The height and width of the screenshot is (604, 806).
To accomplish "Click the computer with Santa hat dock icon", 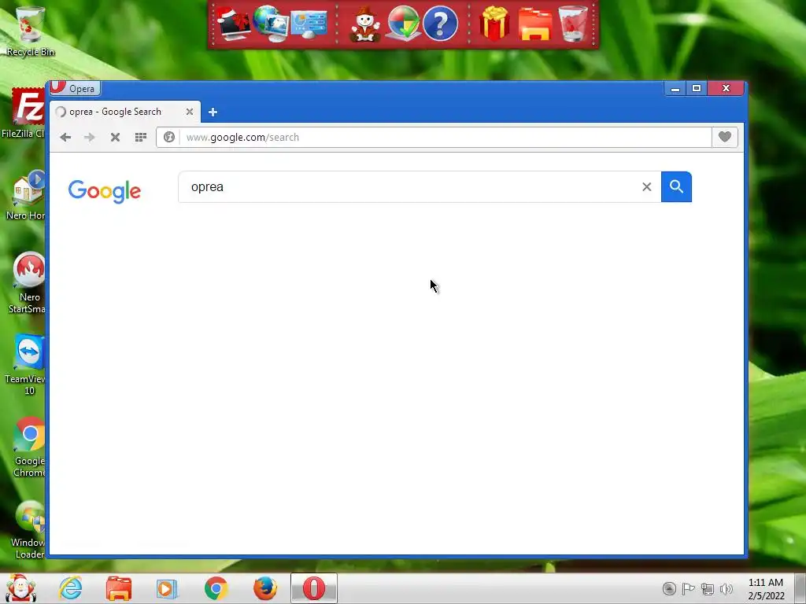I will click(x=233, y=23).
